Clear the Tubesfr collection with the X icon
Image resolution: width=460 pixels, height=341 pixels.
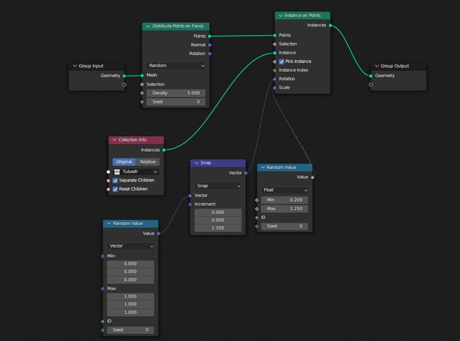tap(156, 171)
